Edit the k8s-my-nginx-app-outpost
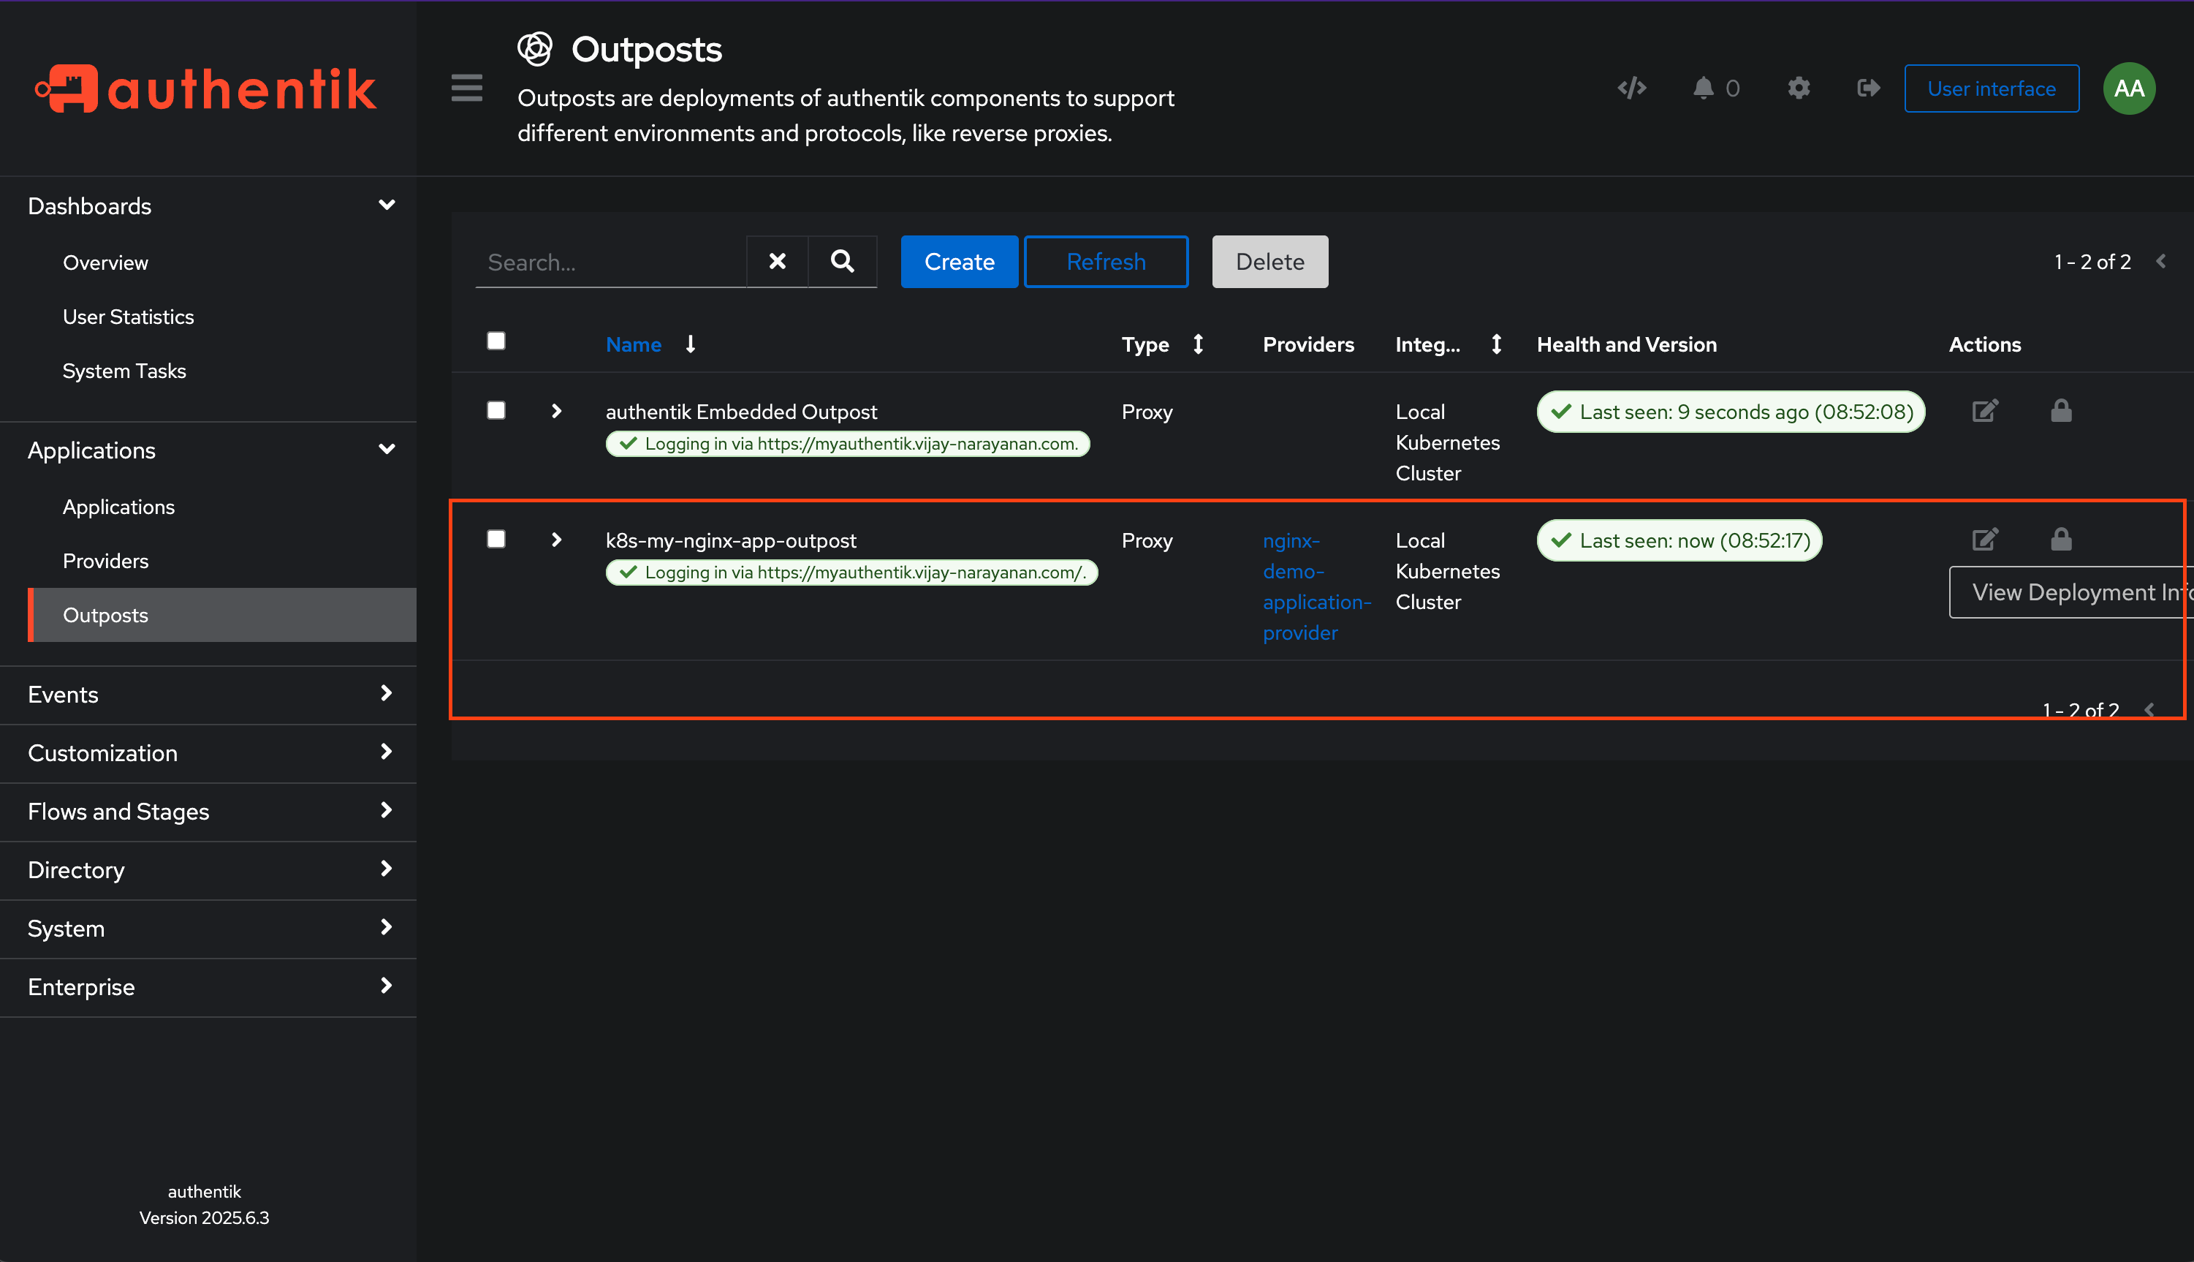The height and width of the screenshot is (1262, 2194). pos(1984,539)
